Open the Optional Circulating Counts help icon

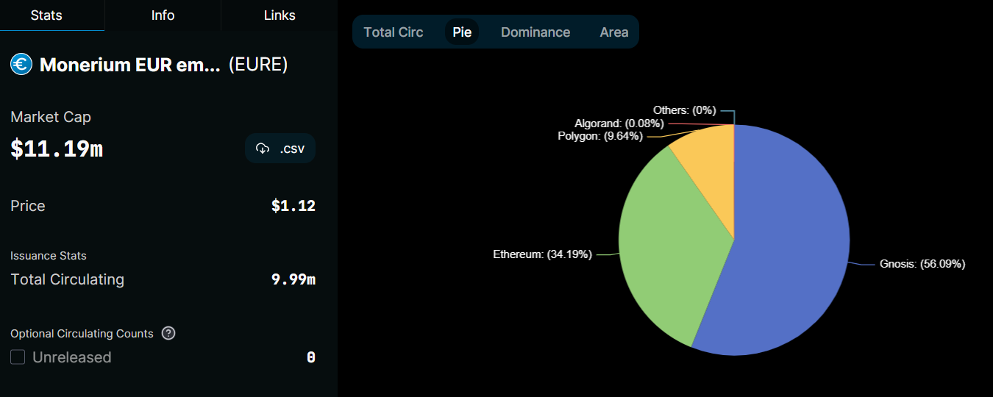point(168,333)
